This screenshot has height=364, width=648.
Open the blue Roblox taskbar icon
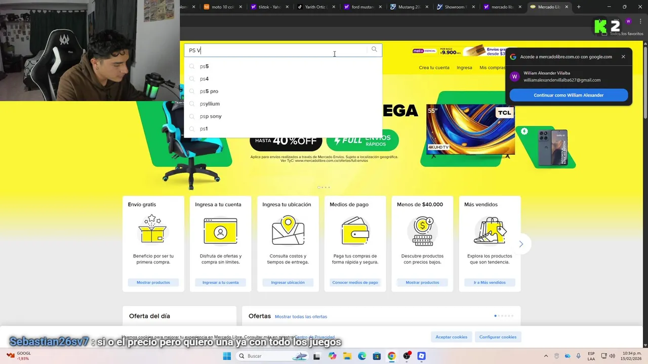[x=421, y=356]
